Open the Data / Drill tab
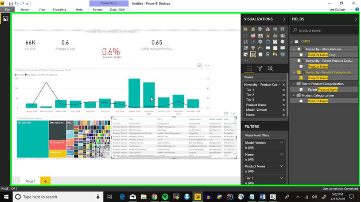 click(117, 10)
